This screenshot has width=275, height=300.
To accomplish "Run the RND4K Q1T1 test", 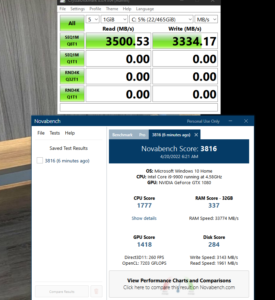I will click(x=72, y=93).
